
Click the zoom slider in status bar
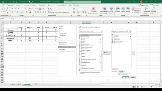pyautogui.click(x=151, y=87)
